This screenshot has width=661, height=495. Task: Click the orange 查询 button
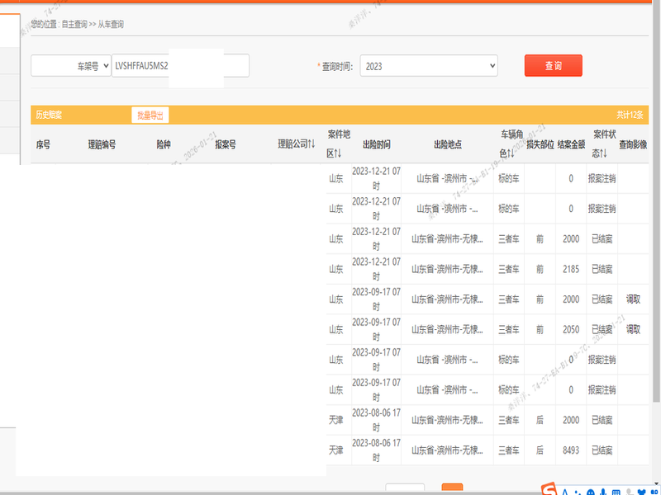click(x=553, y=65)
